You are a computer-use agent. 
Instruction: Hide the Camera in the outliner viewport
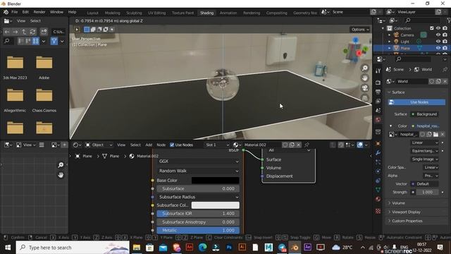point(438,35)
